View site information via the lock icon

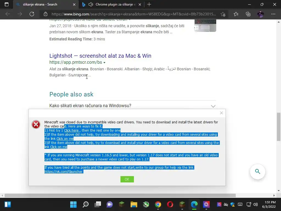pyautogui.click(x=46, y=14)
